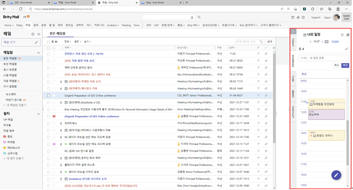The image size is (353, 190).
Task: Open the 결재 menu
Action: coord(36,25)
